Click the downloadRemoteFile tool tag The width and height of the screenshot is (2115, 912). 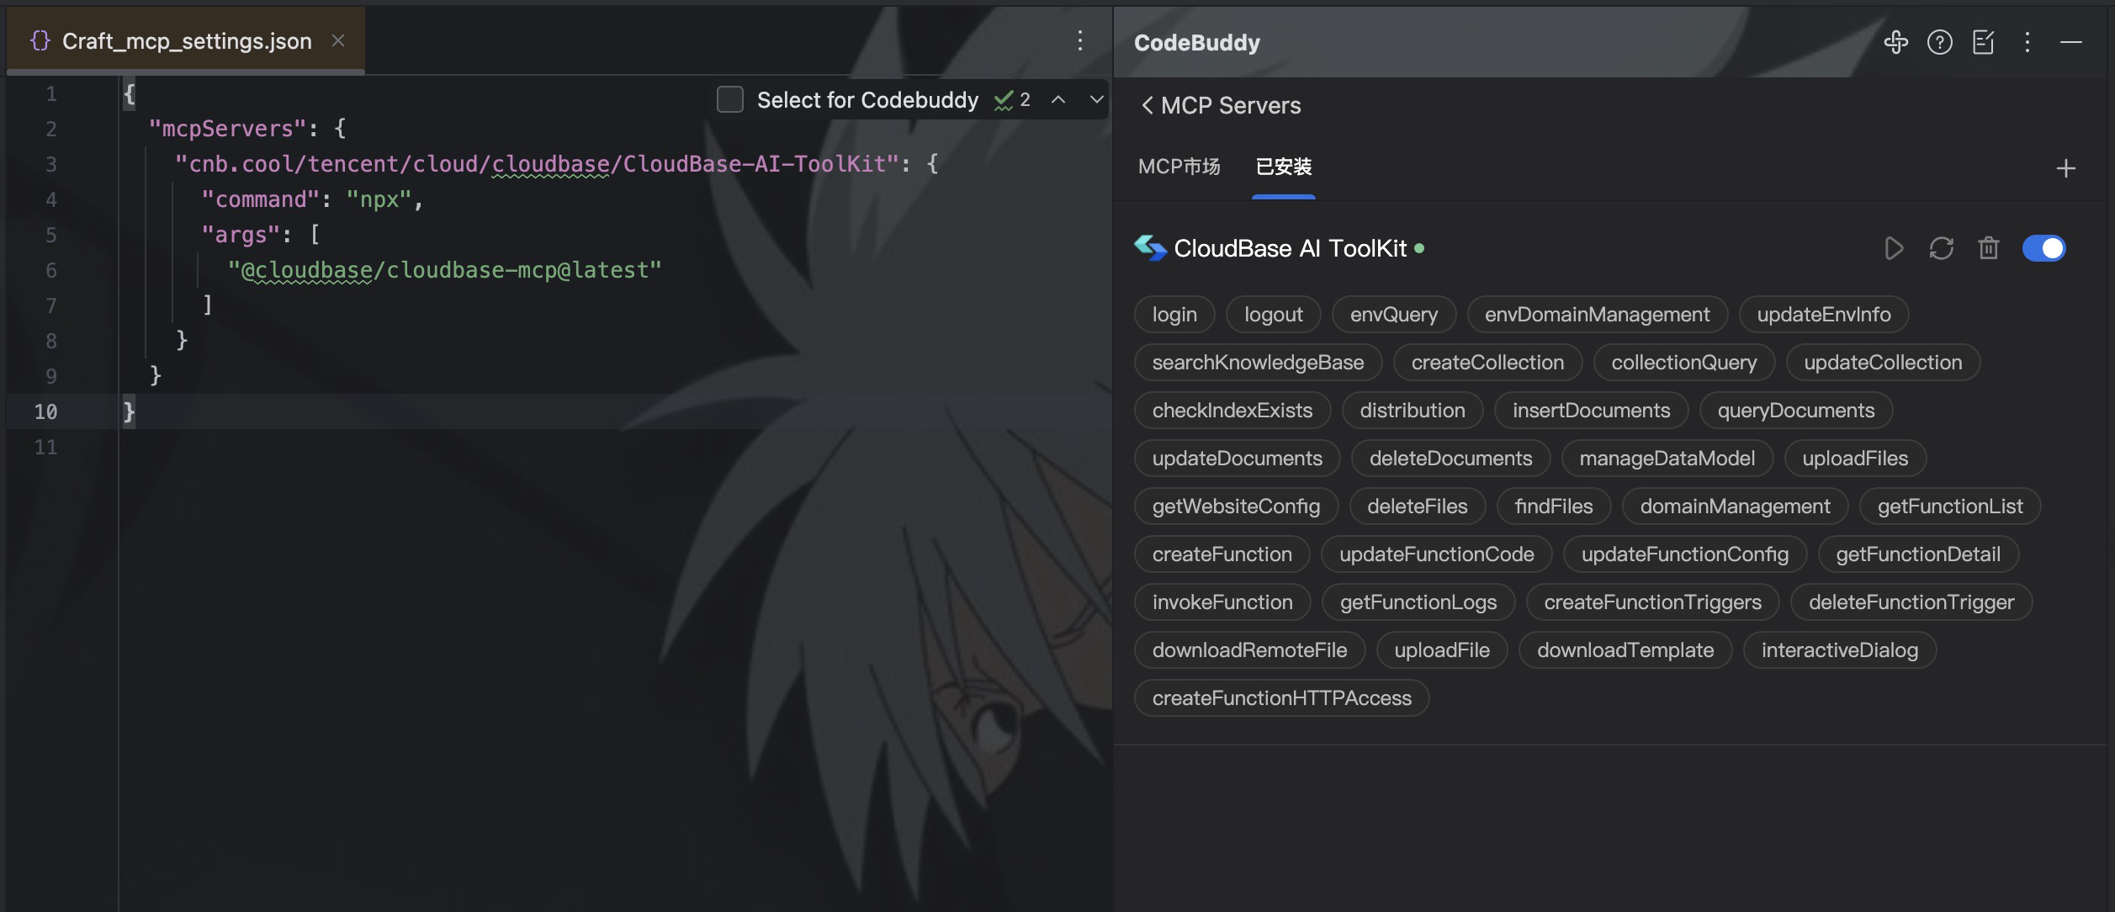coord(1250,650)
